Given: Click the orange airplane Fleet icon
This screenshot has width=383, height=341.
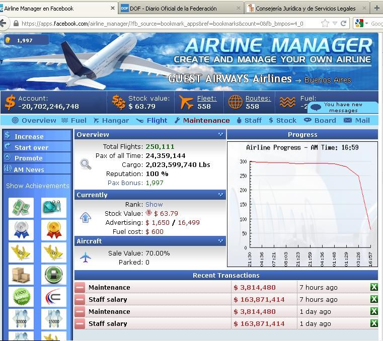Looking at the screenshot, I should tap(186, 102).
